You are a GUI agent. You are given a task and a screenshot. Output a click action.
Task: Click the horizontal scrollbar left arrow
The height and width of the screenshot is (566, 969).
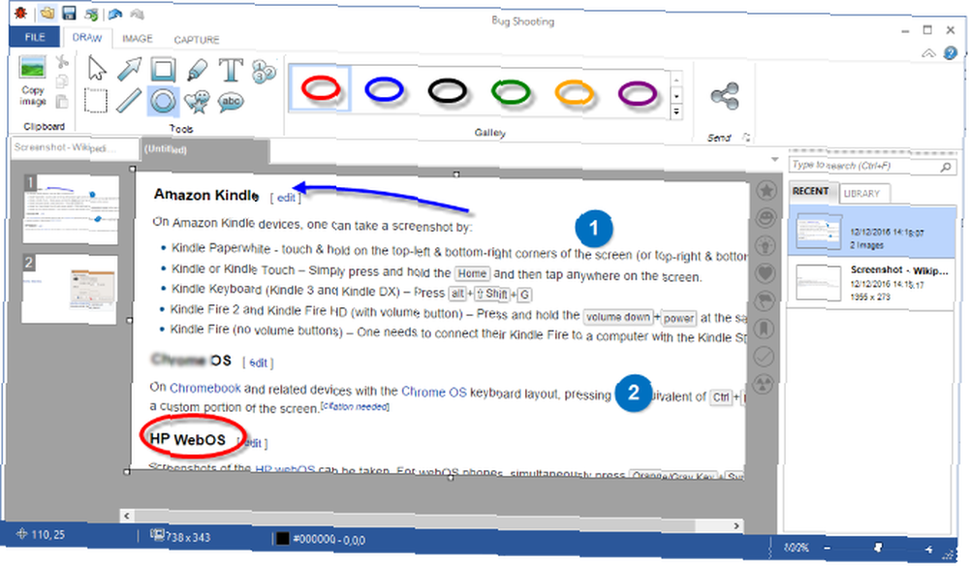[x=127, y=516]
